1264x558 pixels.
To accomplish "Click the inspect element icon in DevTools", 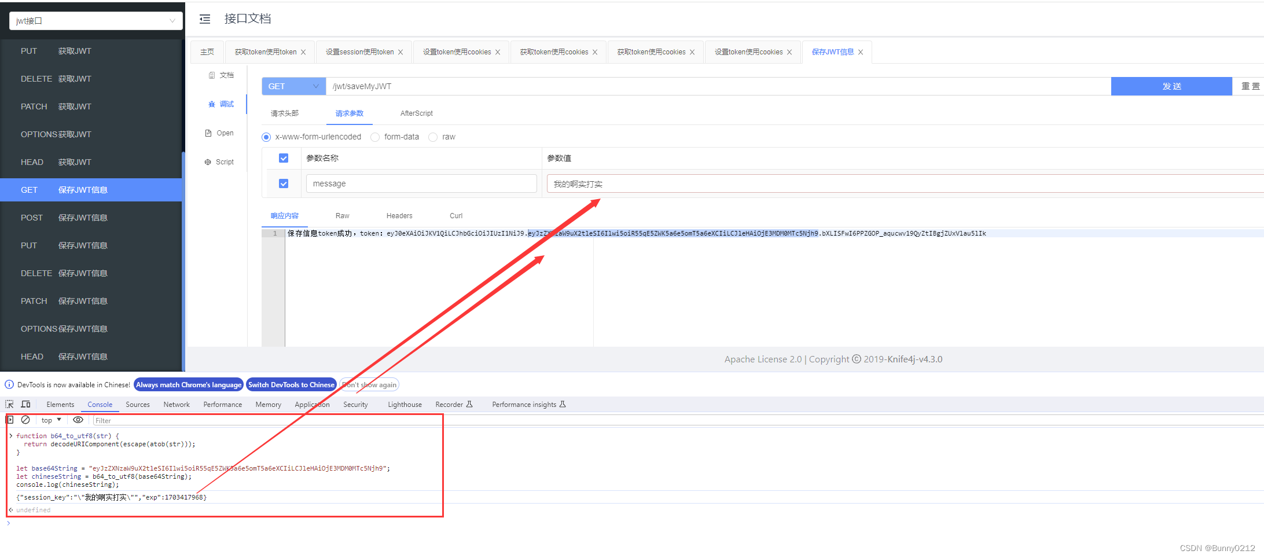I will pos(10,405).
